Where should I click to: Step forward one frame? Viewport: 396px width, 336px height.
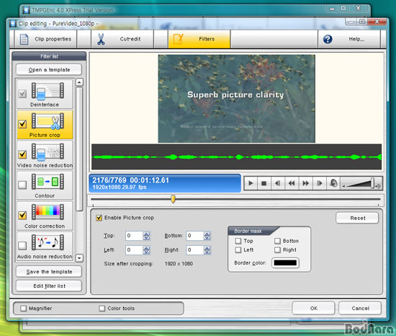click(x=320, y=183)
